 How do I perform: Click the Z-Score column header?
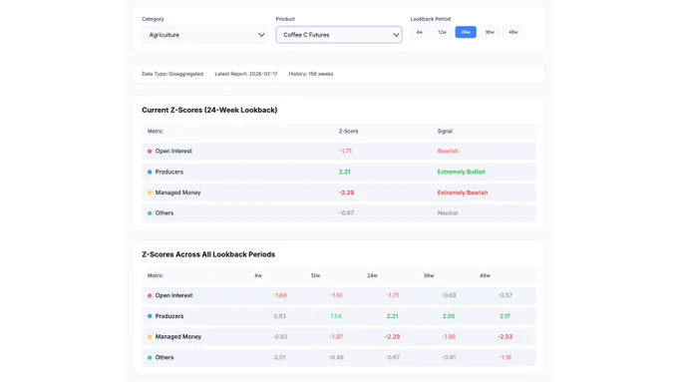[349, 131]
